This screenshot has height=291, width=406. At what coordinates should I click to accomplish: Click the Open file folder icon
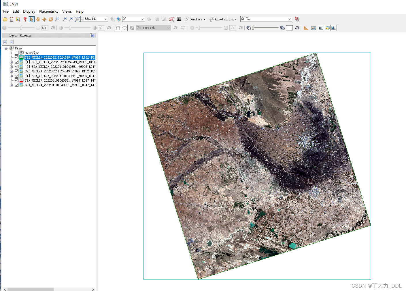[x=5, y=19]
